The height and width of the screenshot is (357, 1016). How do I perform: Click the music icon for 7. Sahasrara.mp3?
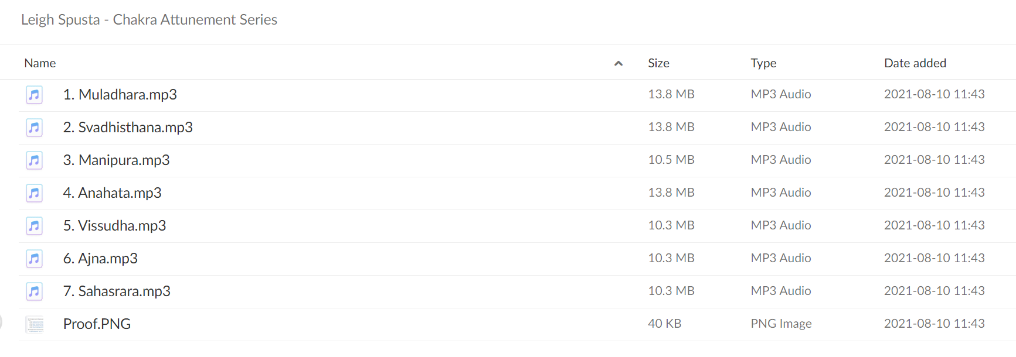coord(34,291)
